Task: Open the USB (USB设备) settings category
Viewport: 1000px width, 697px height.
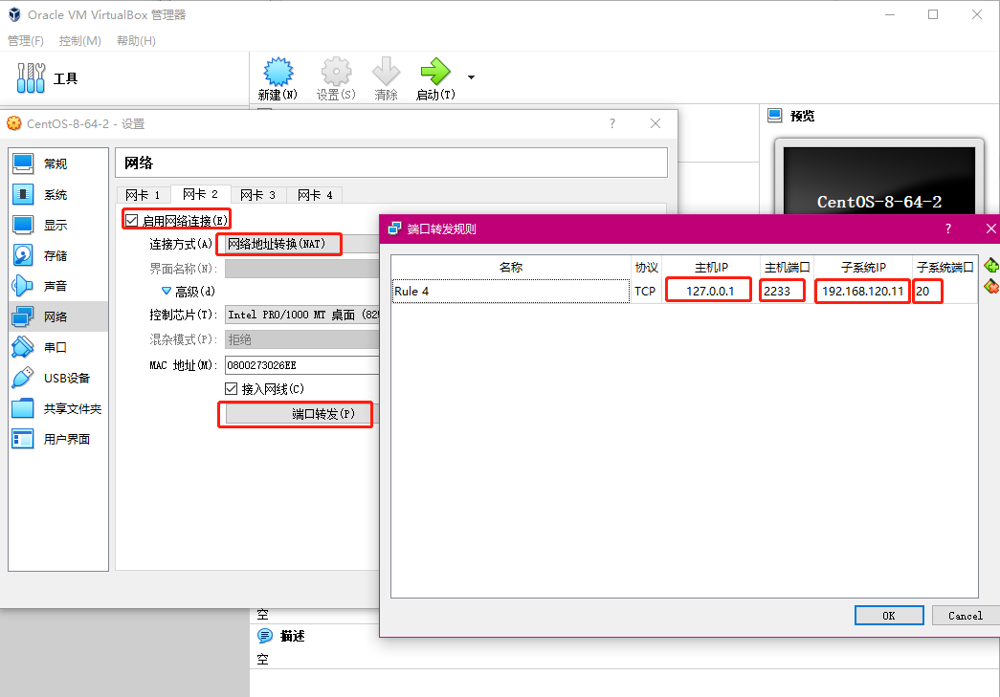Action: coord(58,378)
